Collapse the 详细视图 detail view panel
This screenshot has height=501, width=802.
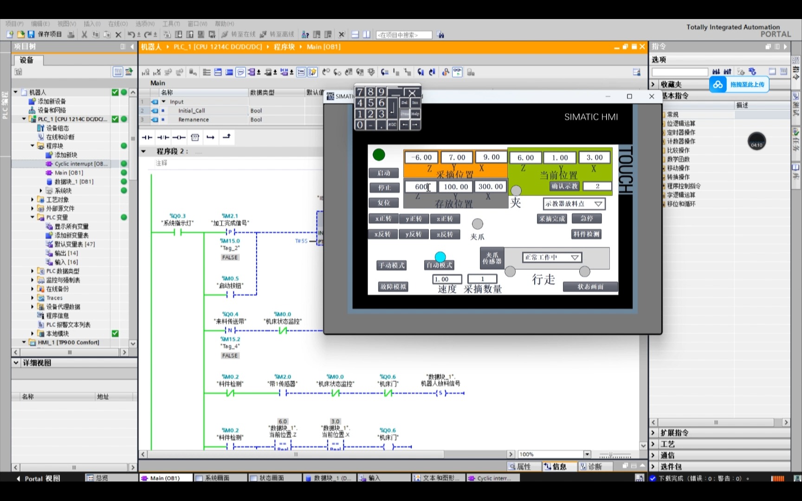click(16, 363)
